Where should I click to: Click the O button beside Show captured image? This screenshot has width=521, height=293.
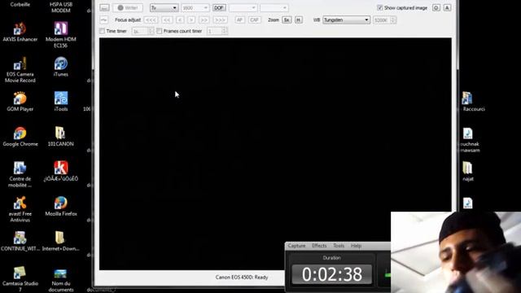tap(436, 7)
